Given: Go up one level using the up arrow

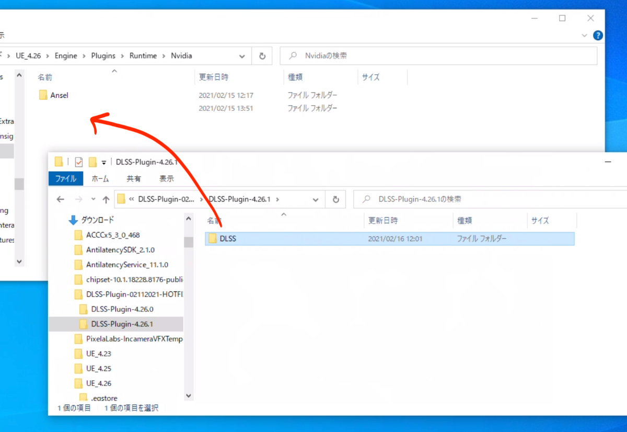Looking at the screenshot, I should [106, 199].
